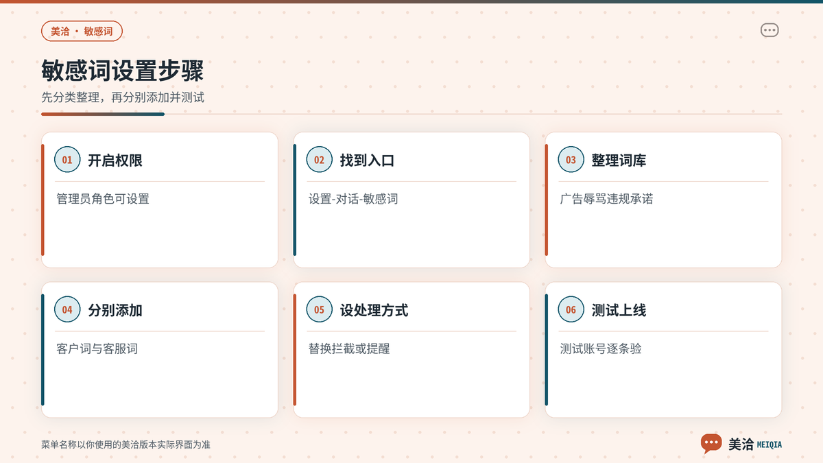
Task: Click the 分别添加 heading
Action: tap(115, 311)
